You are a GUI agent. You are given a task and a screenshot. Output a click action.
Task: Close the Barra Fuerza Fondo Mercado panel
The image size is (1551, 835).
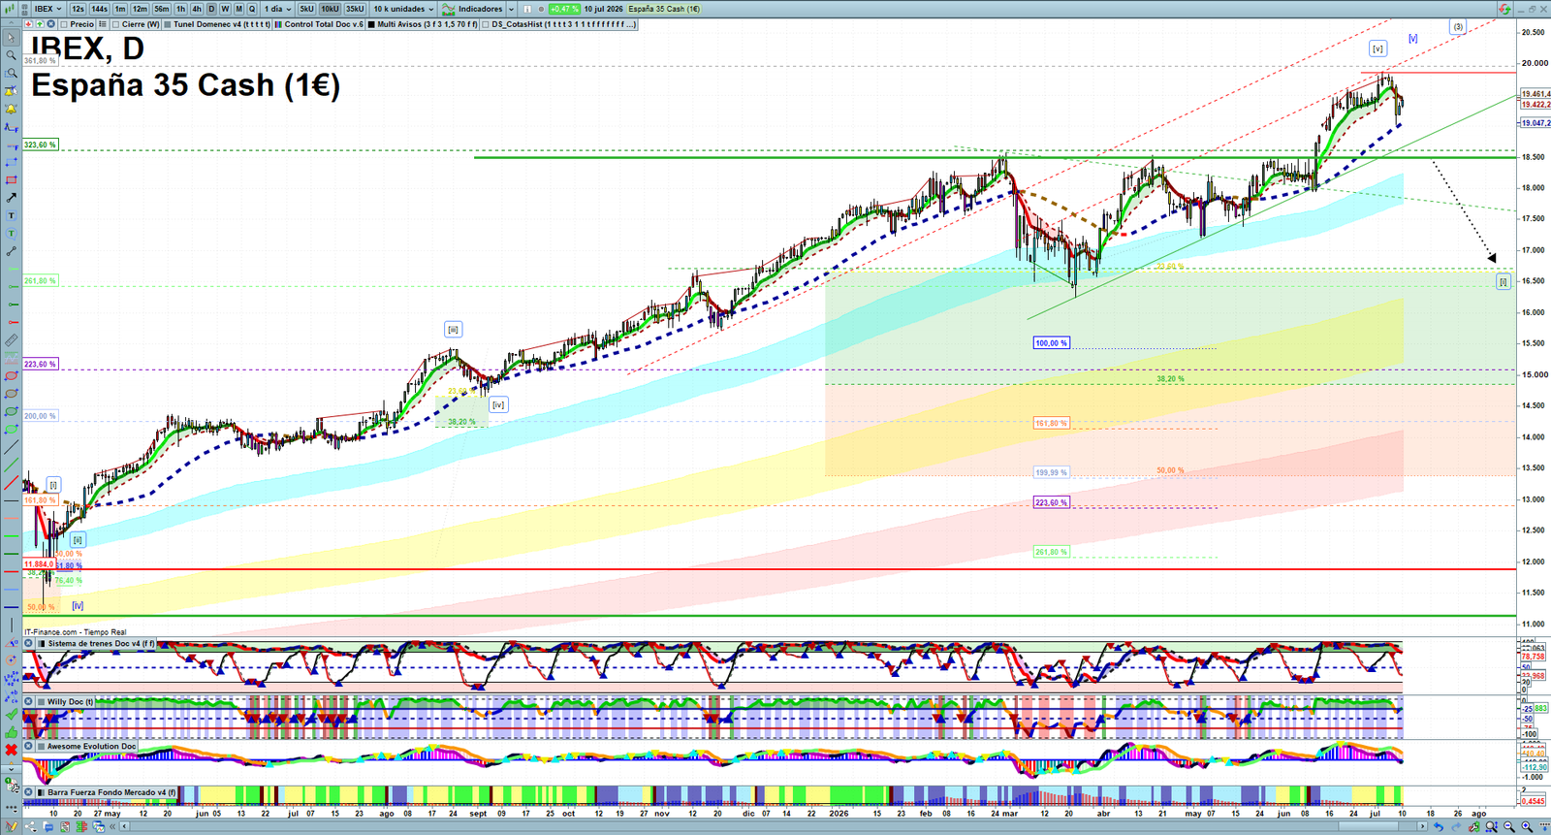coord(29,792)
